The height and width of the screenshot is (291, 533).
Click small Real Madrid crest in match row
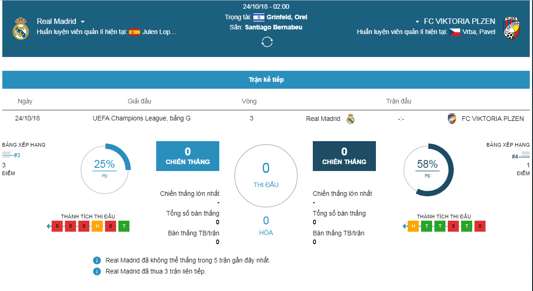tap(351, 119)
